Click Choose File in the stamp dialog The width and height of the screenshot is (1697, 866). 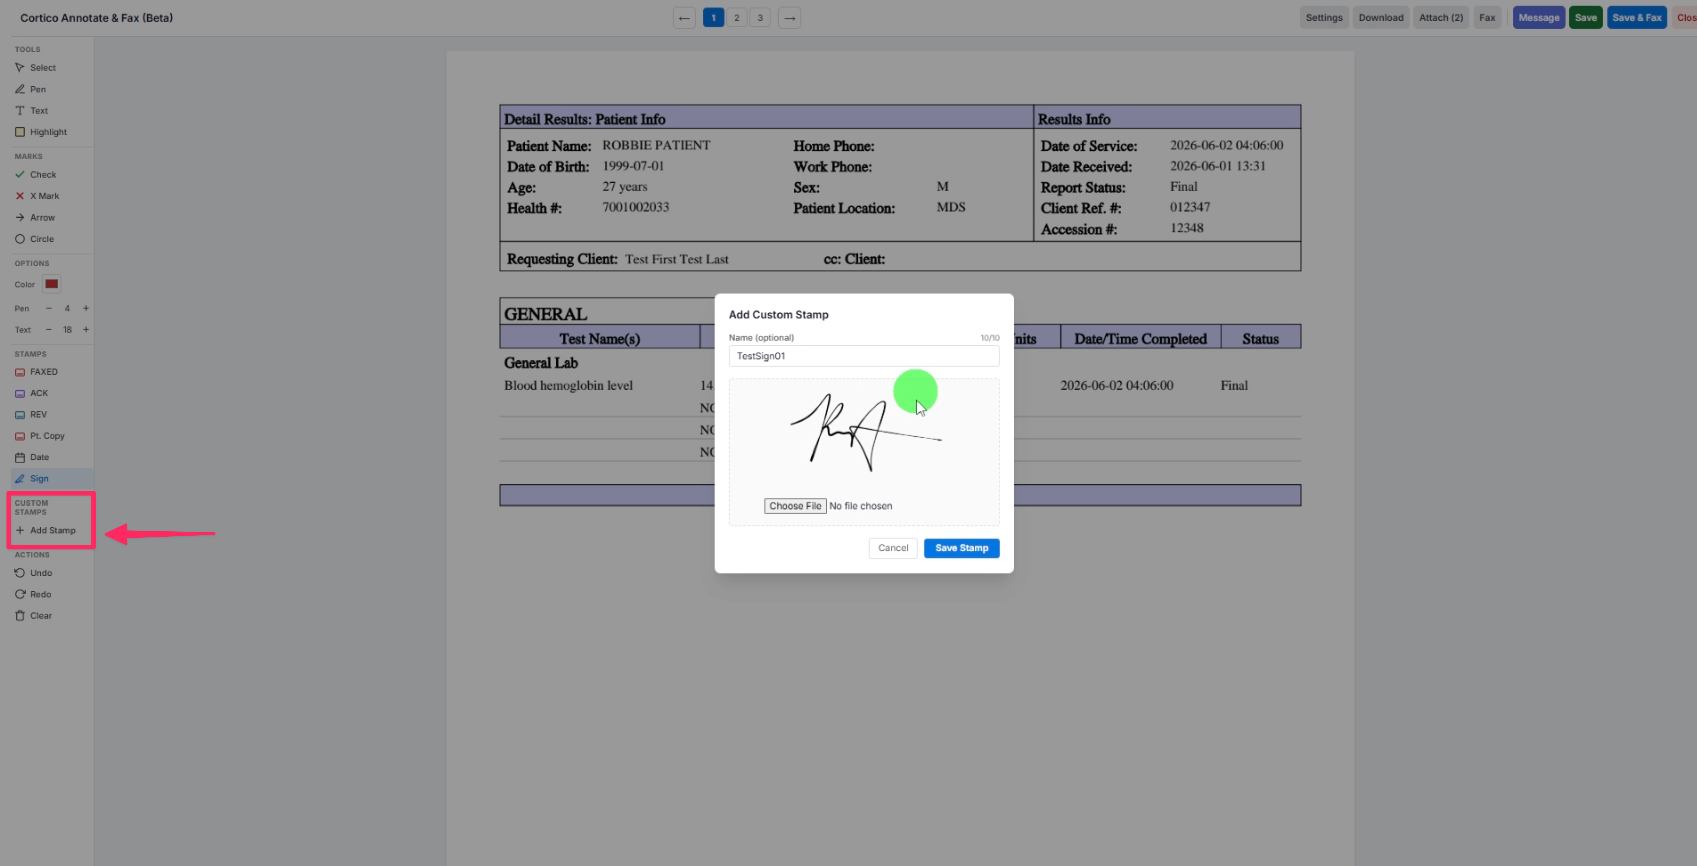pyautogui.click(x=795, y=506)
